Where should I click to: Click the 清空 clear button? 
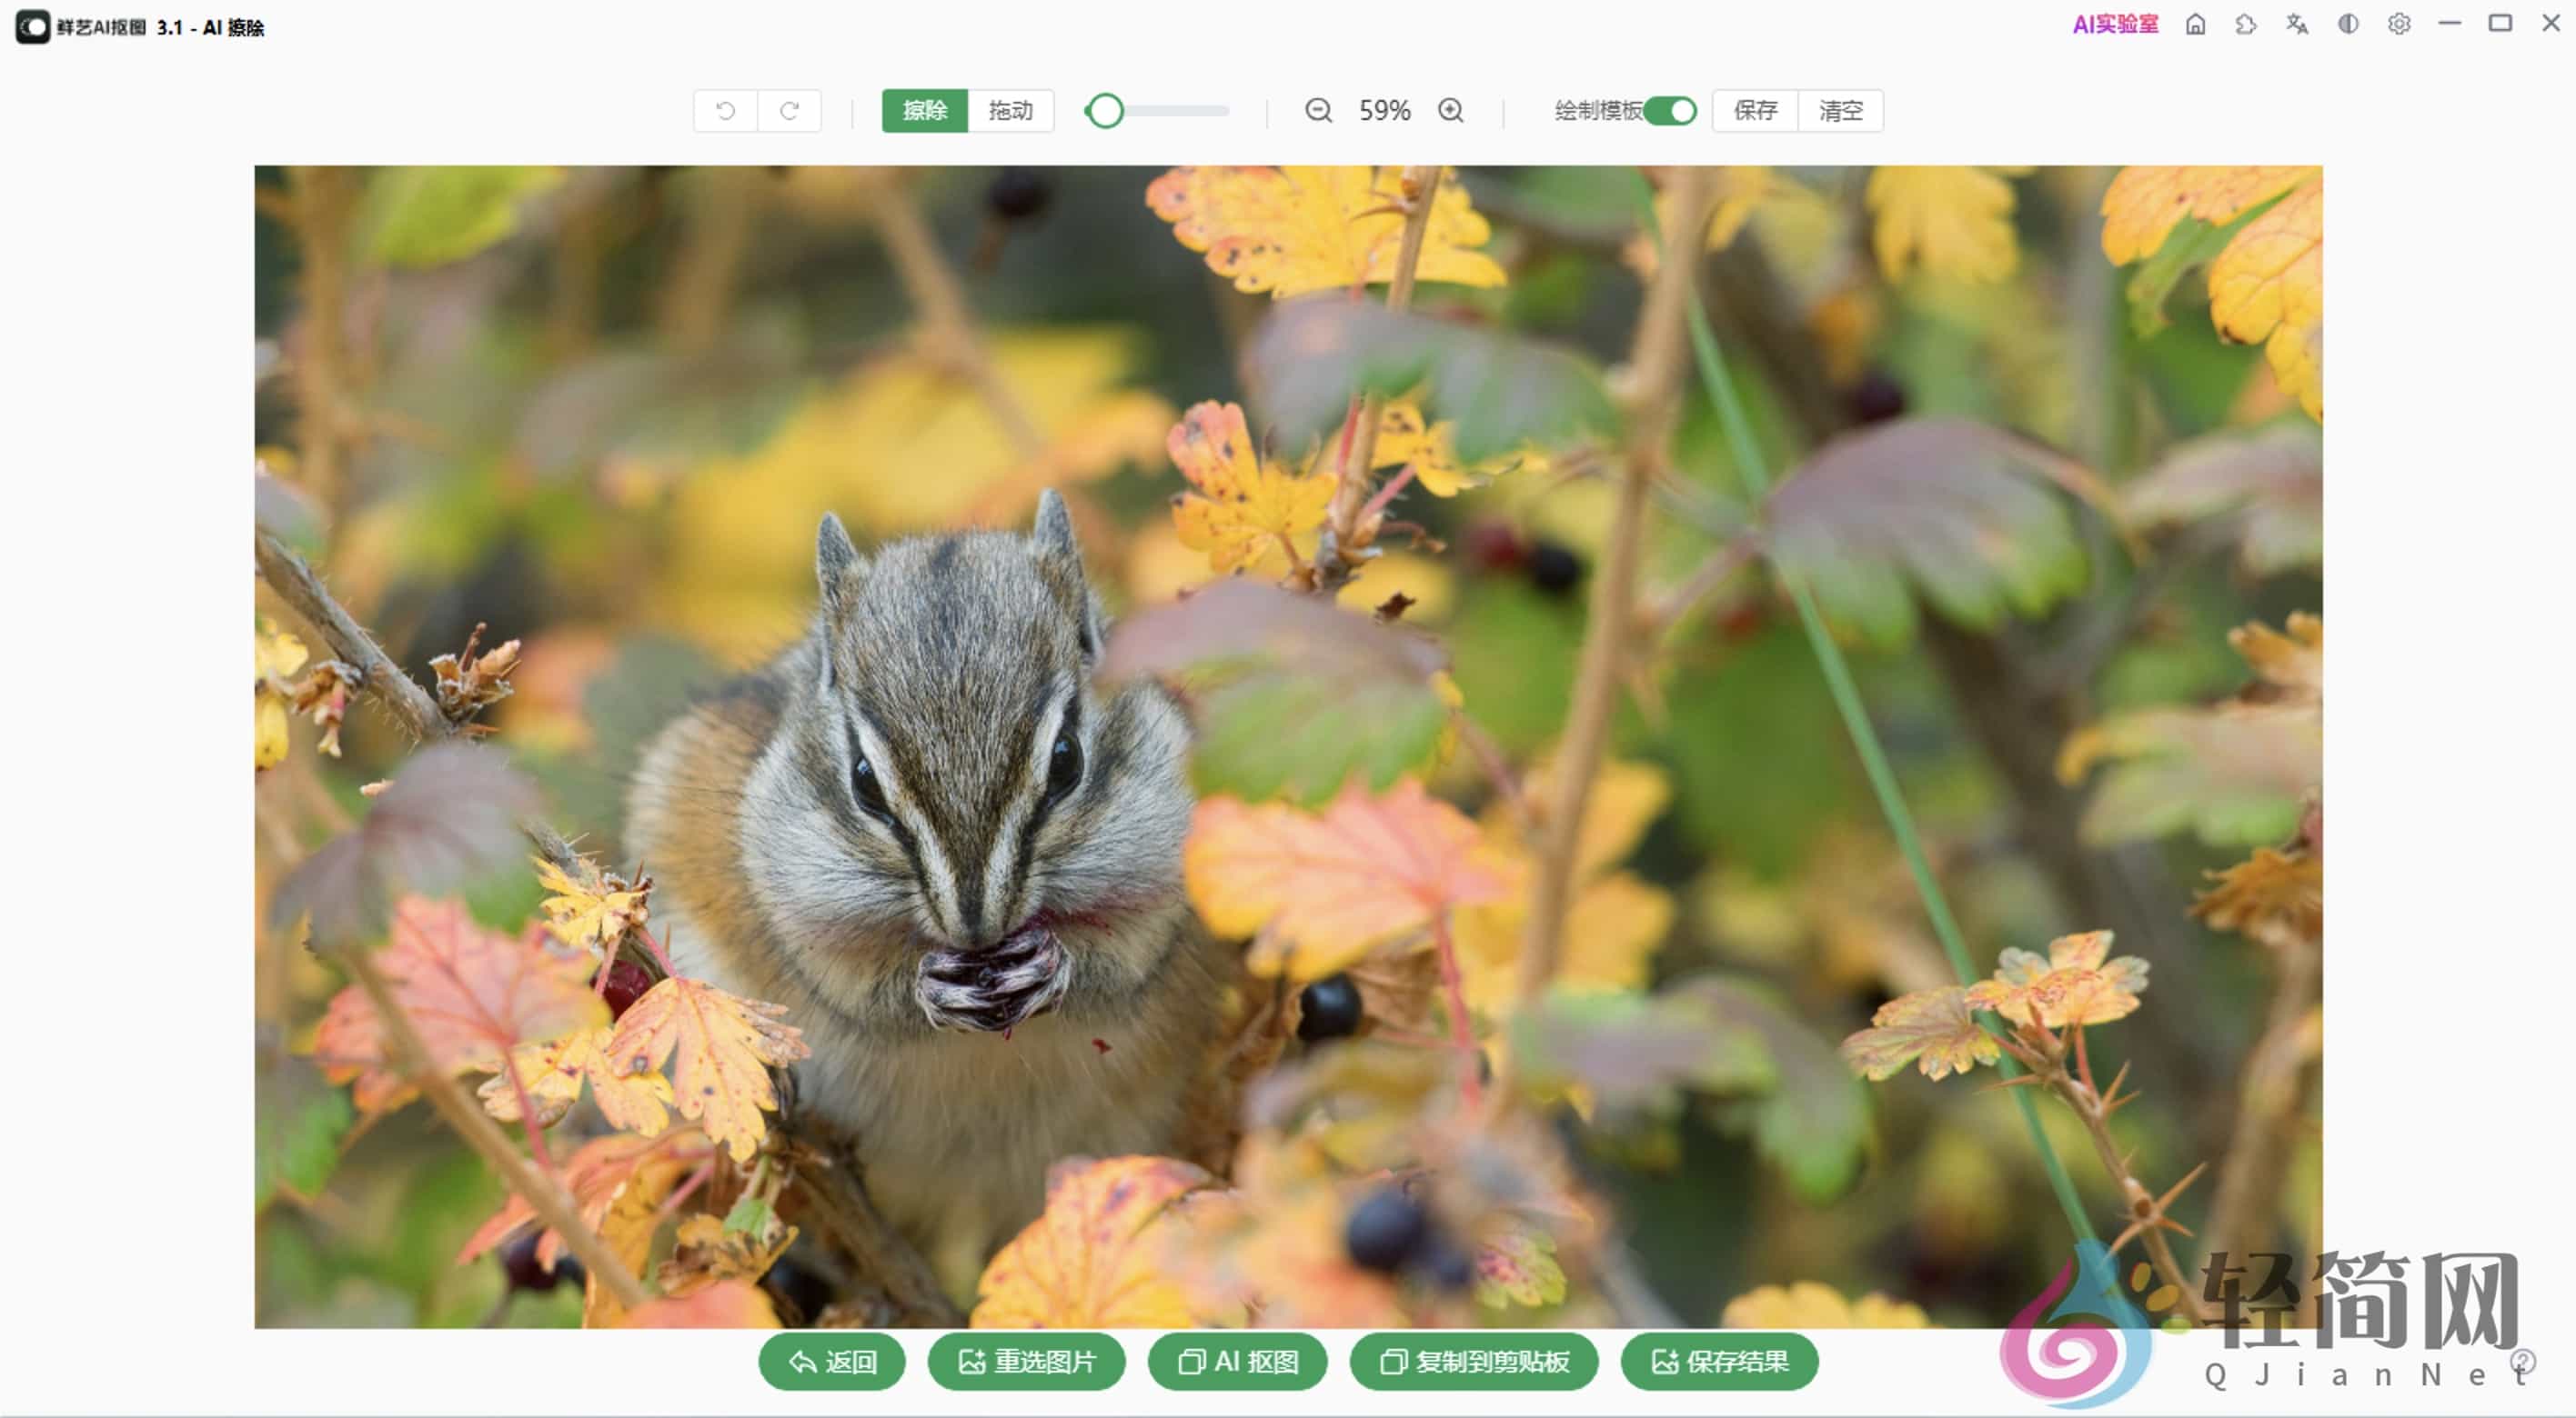coord(1840,111)
